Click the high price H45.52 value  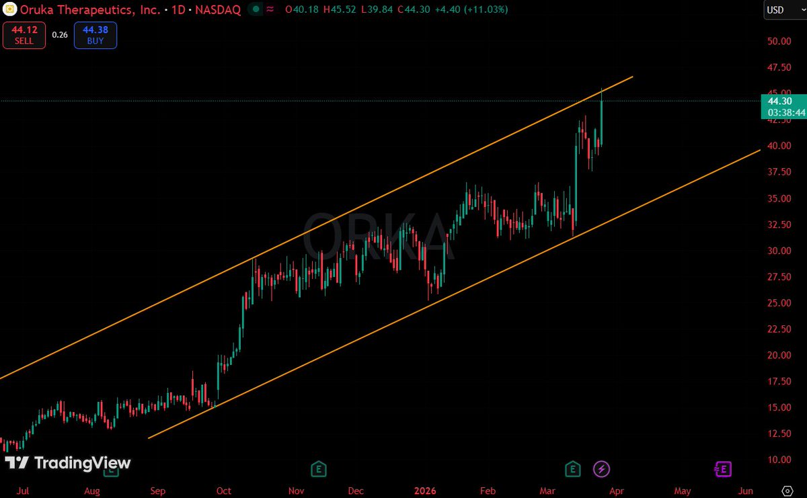coord(341,9)
